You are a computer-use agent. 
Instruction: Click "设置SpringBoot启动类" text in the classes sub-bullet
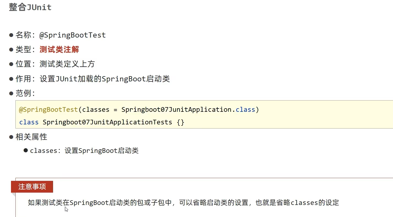coord(101,150)
